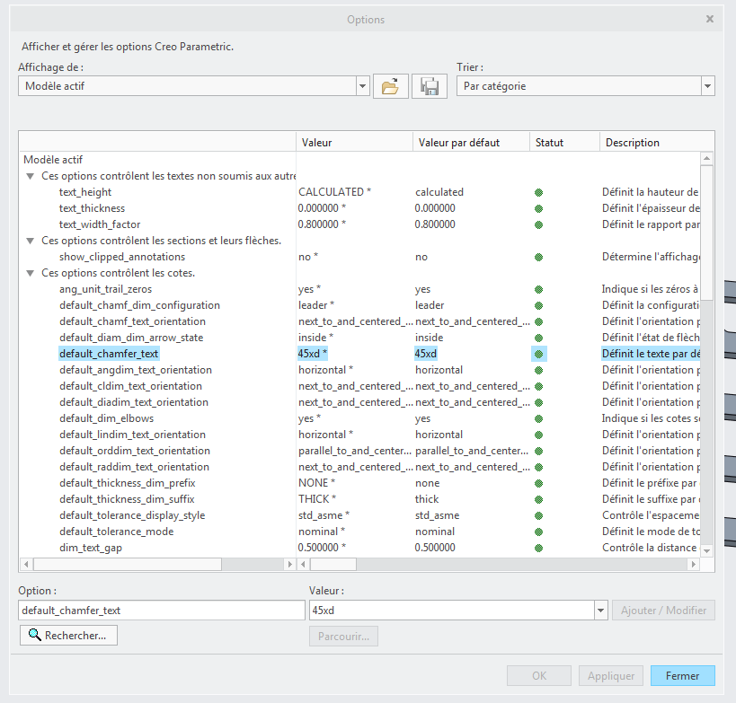The image size is (736, 703).
Task: Click the Description column header
Action: click(x=657, y=142)
